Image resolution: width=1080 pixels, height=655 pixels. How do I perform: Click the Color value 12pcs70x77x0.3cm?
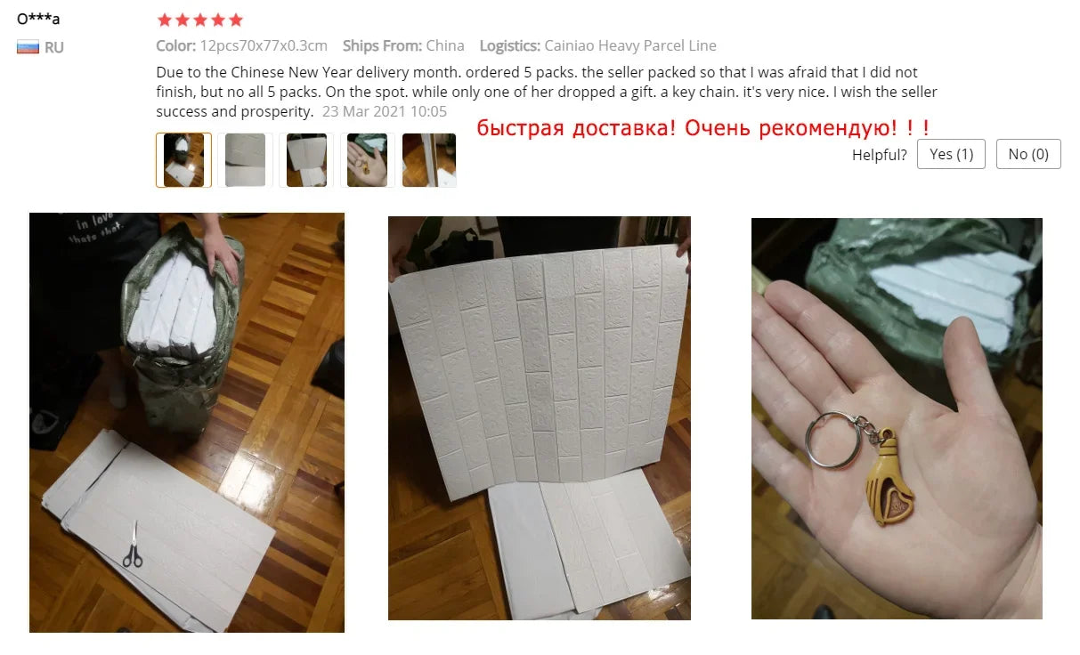click(264, 45)
